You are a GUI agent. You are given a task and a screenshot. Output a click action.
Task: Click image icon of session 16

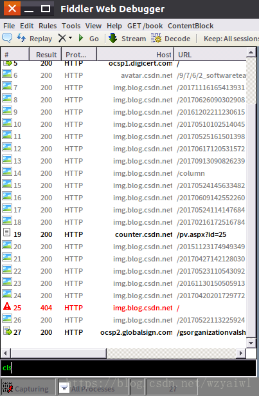7,196
